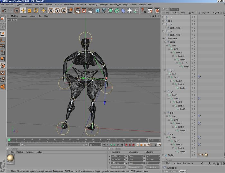The width and height of the screenshot is (225, 173).
Task: Go to start of animation
Action: [x=104, y=145]
